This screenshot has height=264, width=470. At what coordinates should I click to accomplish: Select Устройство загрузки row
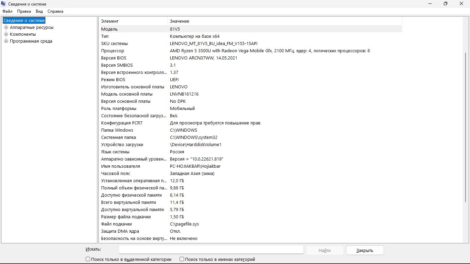click(251, 145)
